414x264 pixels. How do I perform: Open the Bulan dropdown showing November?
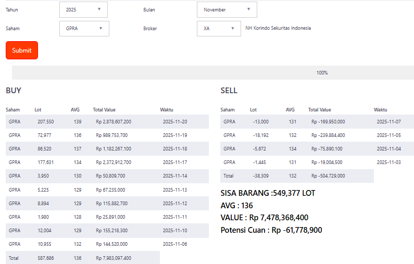[227, 9]
